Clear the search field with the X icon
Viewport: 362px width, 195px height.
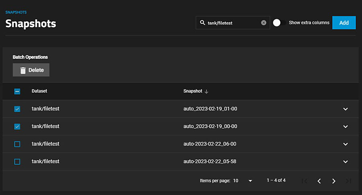(263, 23)
